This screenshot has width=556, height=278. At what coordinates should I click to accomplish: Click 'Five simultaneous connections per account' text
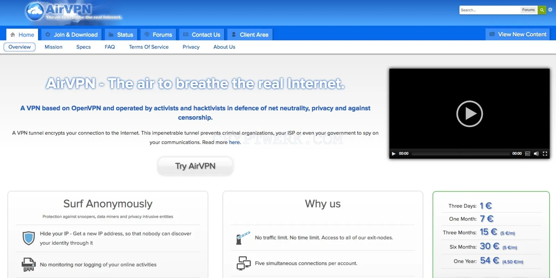pos(306,263)
